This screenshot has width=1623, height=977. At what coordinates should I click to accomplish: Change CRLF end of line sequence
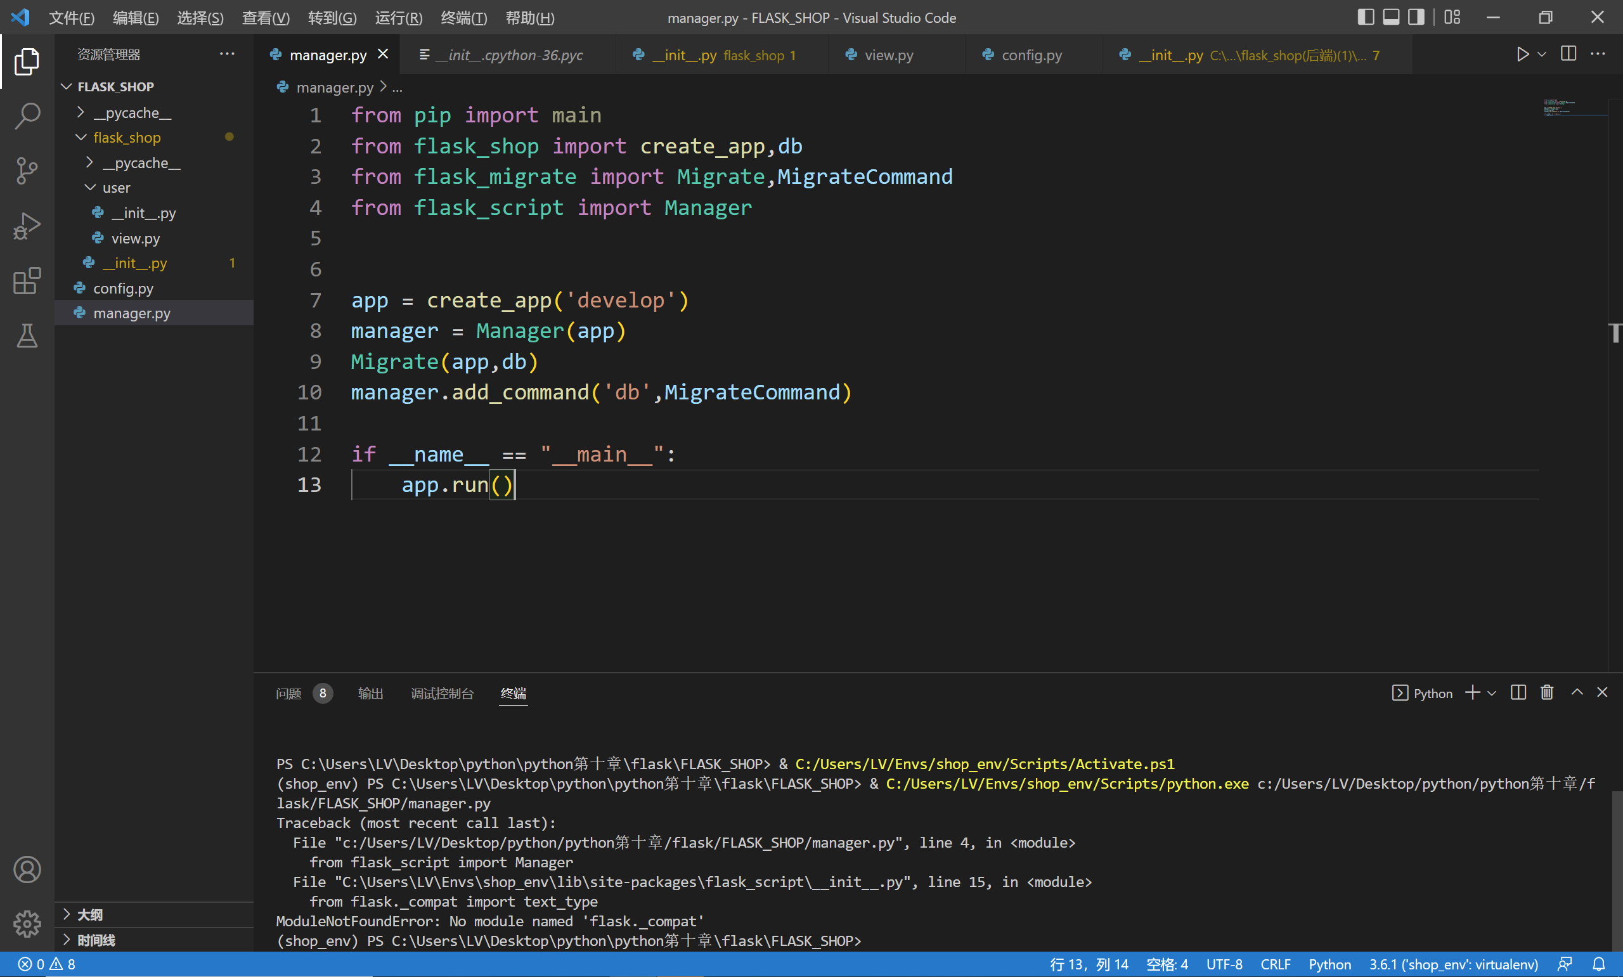[x=1275, y=964]
